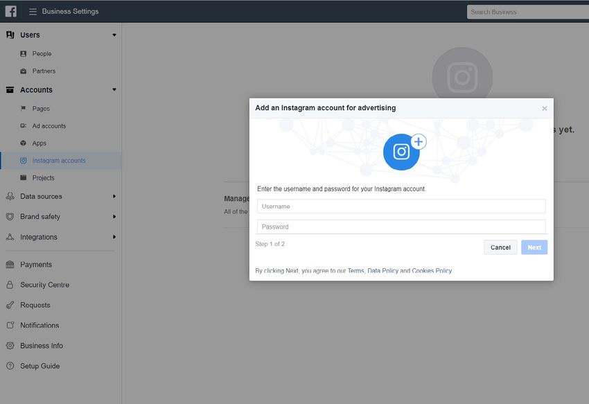Click the Business Settings title text
The width and height of the screenshot is (589, 404).
click(70, 12)
